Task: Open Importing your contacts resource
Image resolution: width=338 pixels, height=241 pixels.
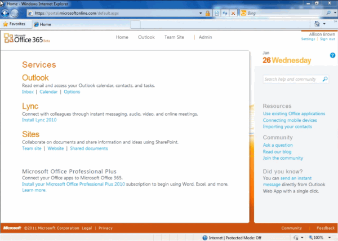Action: (287, 126)
